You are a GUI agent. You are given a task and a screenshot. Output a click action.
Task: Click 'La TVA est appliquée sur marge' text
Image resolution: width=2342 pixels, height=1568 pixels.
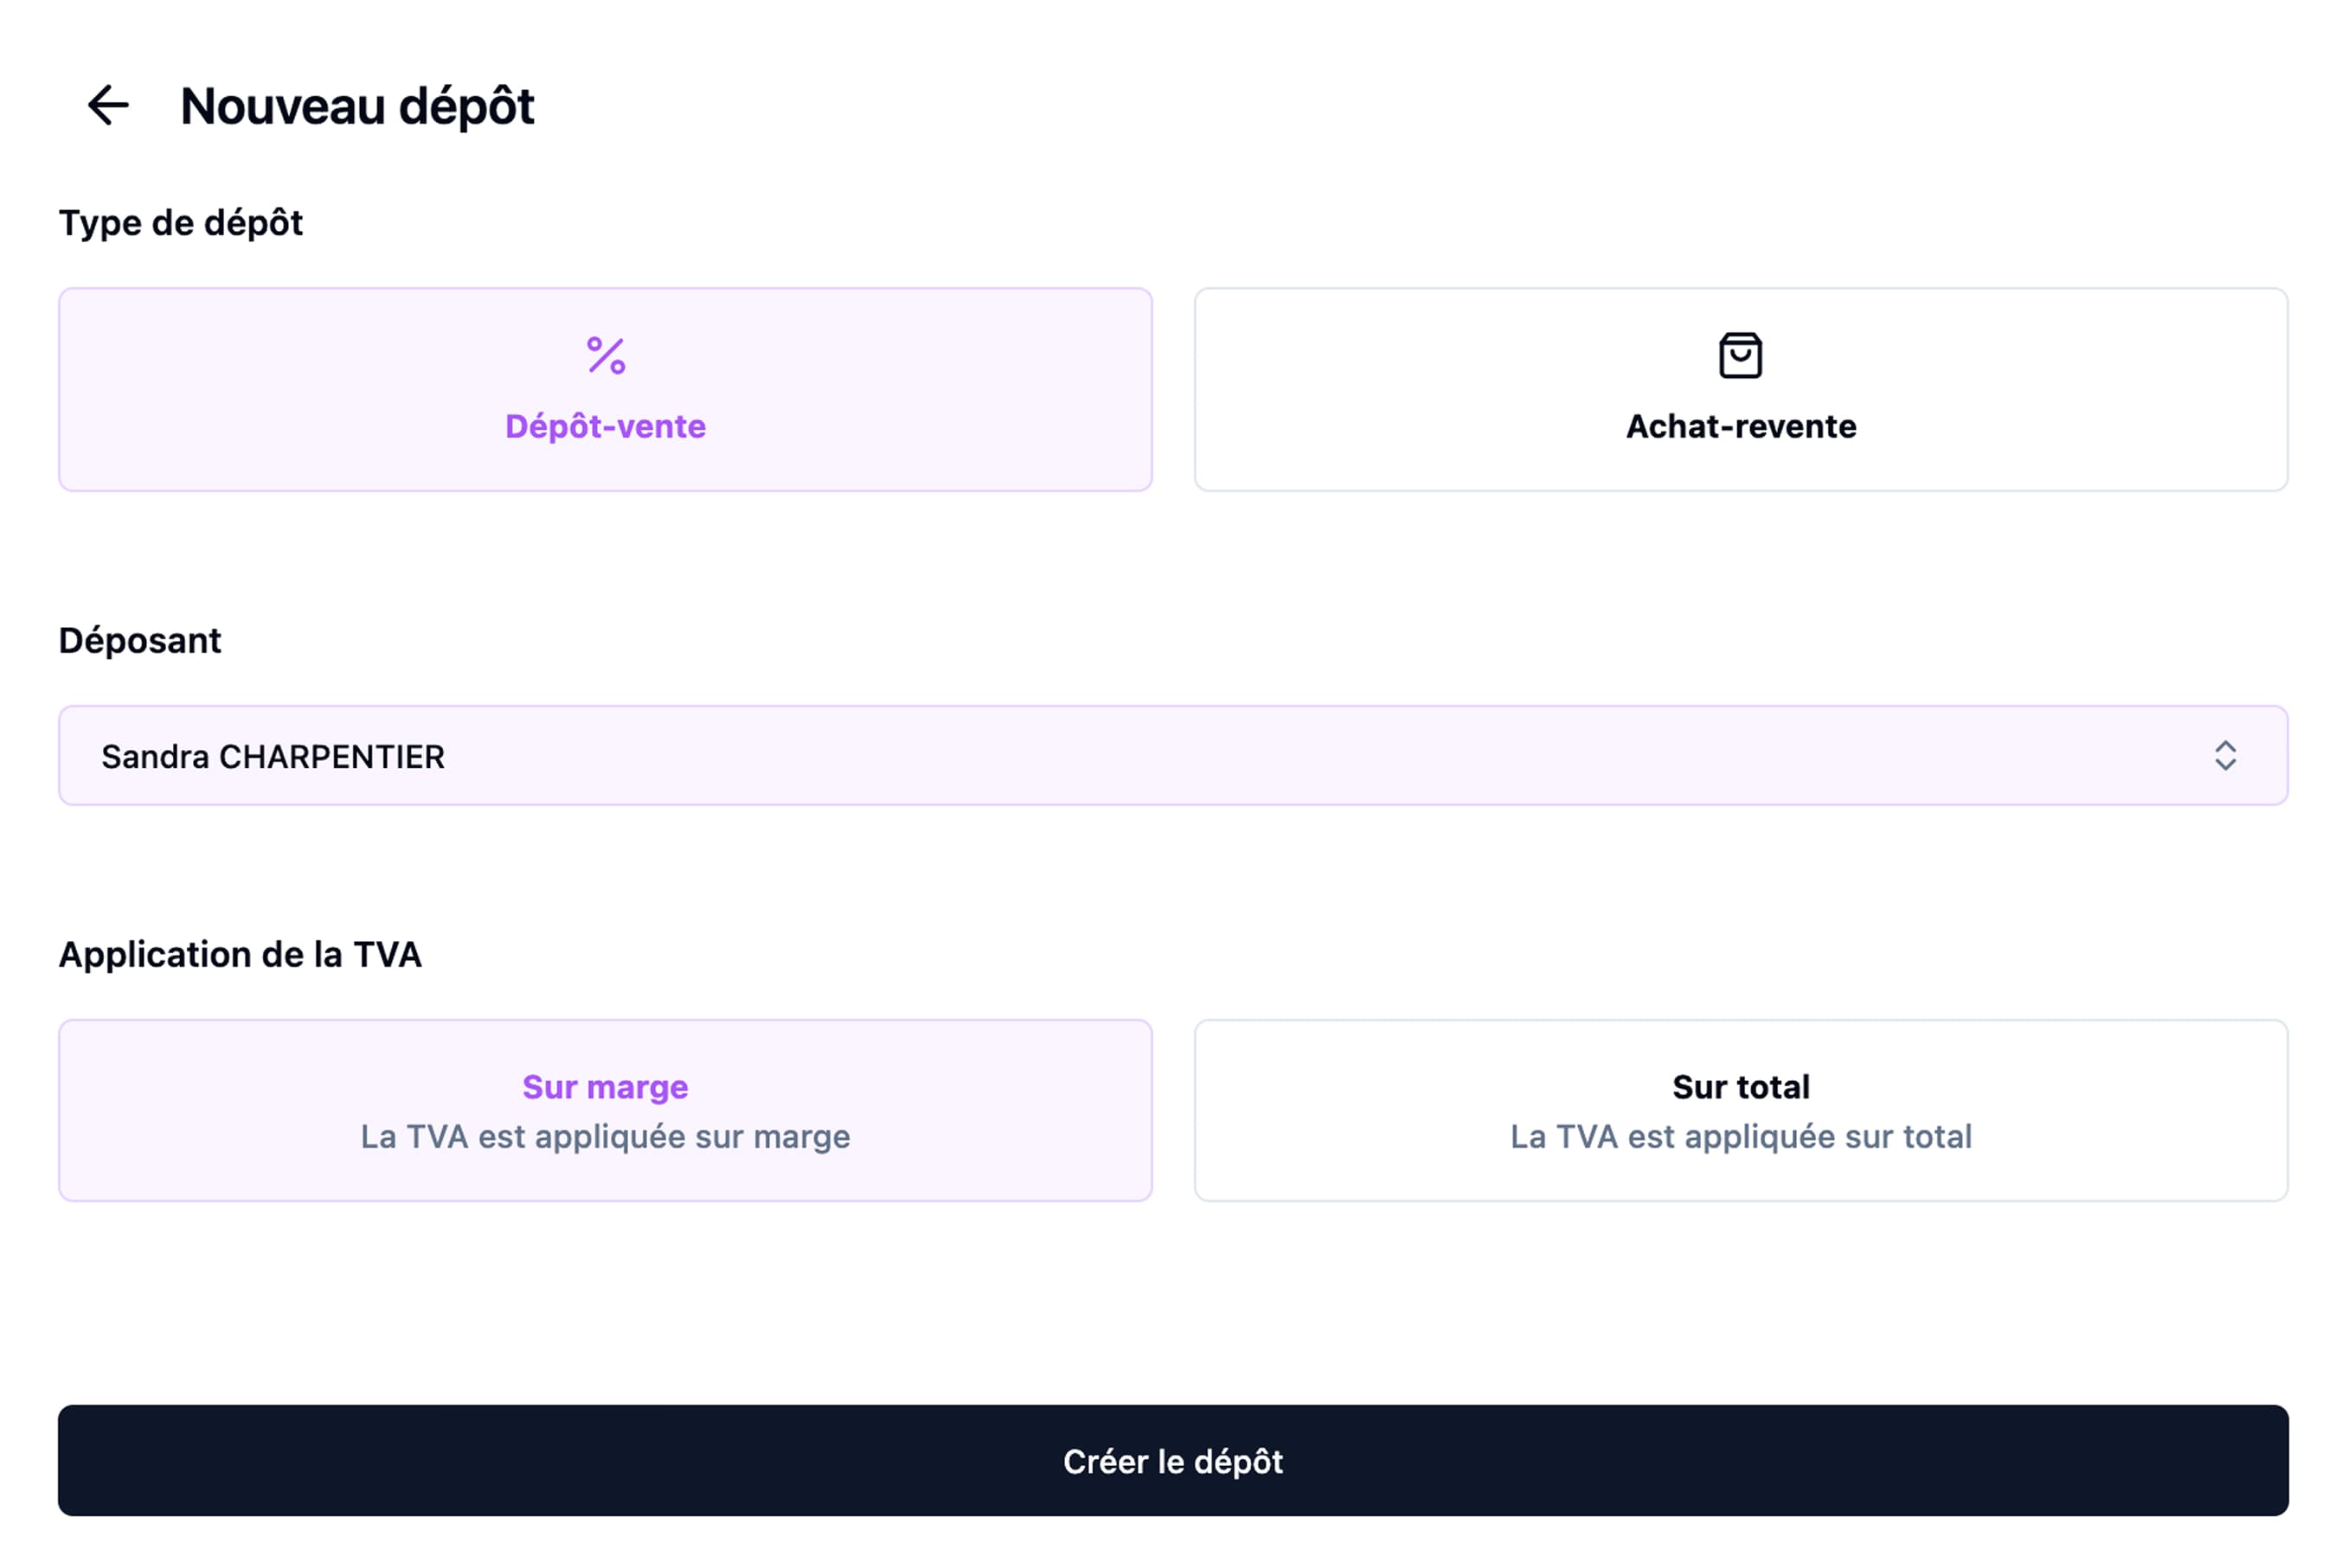606,1137
